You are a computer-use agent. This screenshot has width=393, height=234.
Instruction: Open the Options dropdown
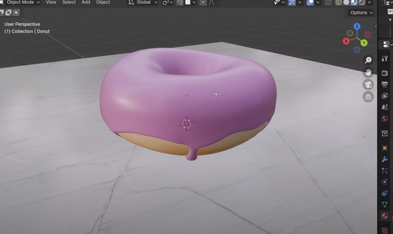[361, 12]
